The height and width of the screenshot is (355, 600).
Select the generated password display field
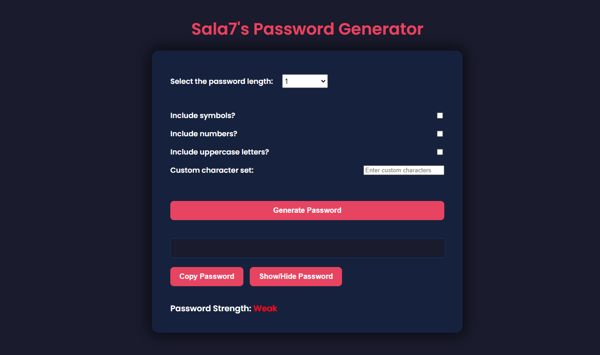coord(307,248)
